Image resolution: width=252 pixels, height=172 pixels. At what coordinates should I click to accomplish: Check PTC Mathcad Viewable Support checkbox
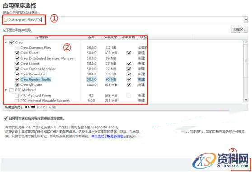(17, 101)
